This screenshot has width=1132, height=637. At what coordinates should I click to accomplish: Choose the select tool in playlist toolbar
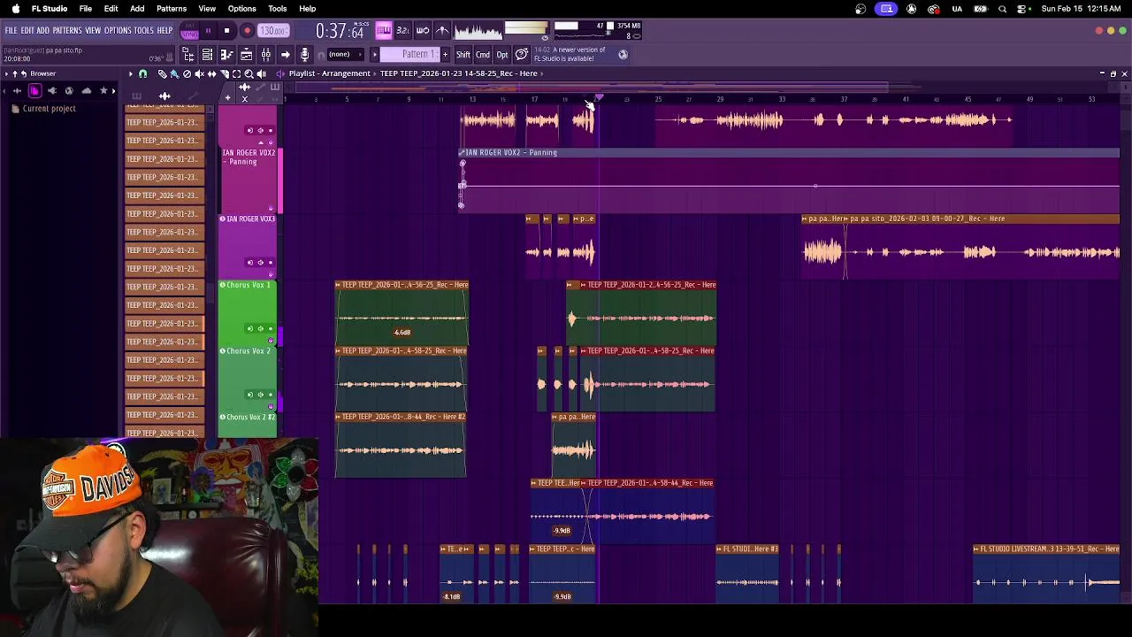pyautogui.click(x=236, y=73)
